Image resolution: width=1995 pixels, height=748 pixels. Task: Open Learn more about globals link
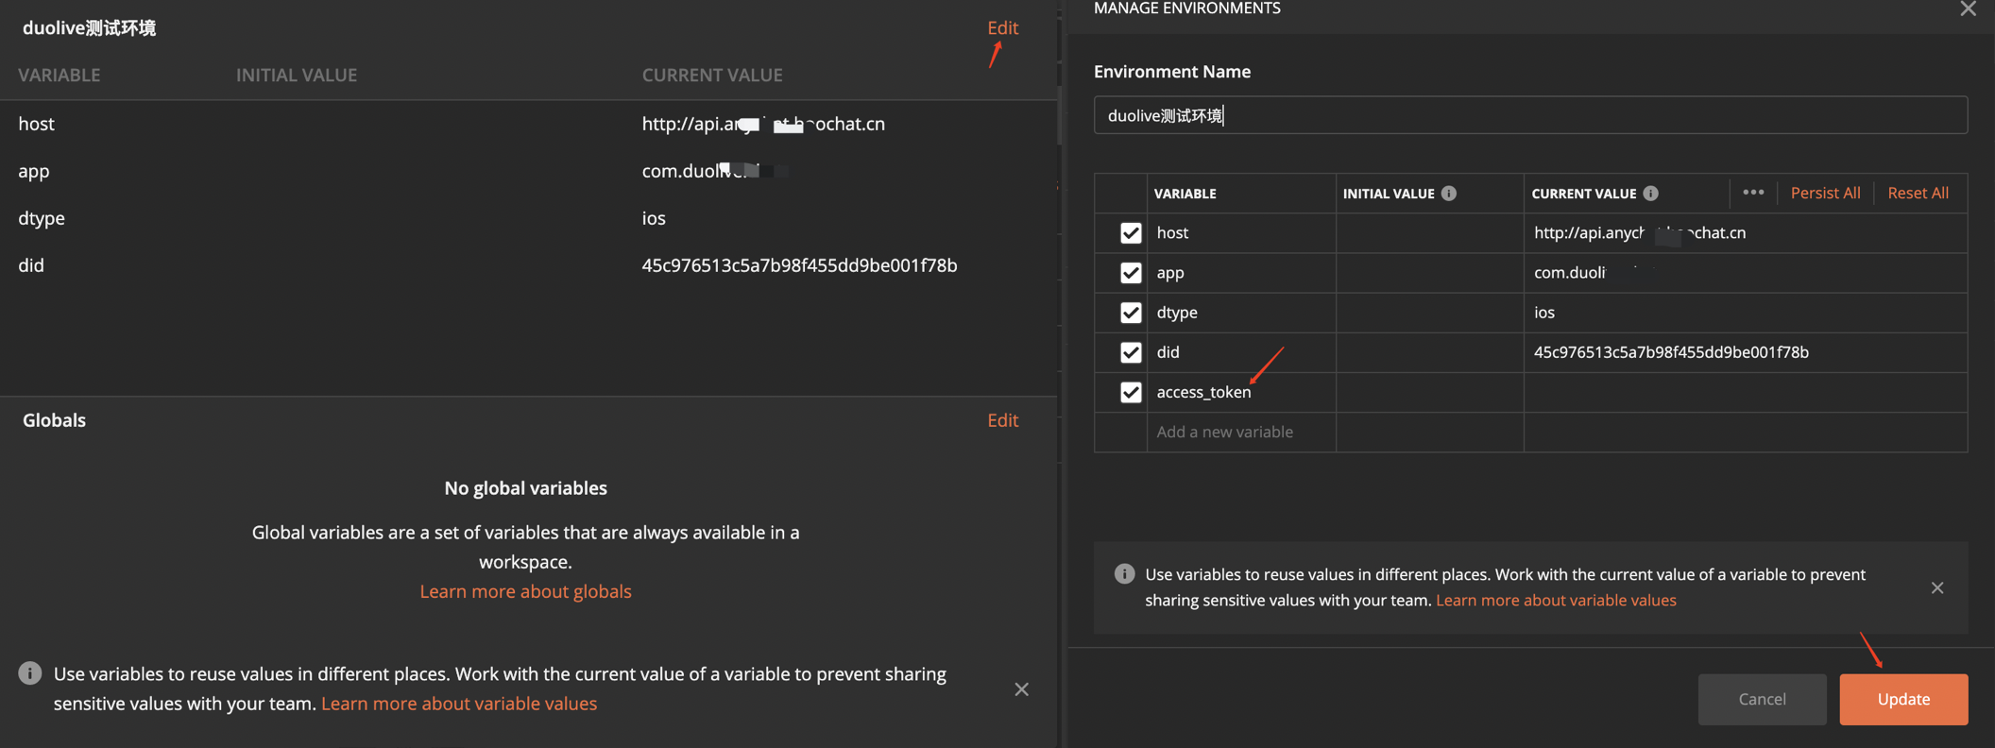[x=525, y=591]
